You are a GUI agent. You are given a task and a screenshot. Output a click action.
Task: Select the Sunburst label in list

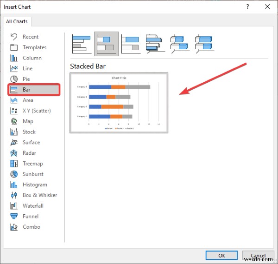click(x=33, y=174)
